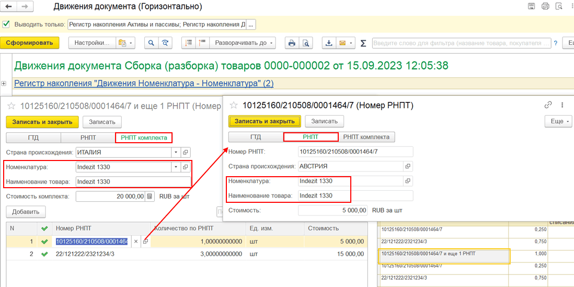The width and height of the screenshot is (574, 287).
Task: Click the Сформировать button
Action: [30, 43]
